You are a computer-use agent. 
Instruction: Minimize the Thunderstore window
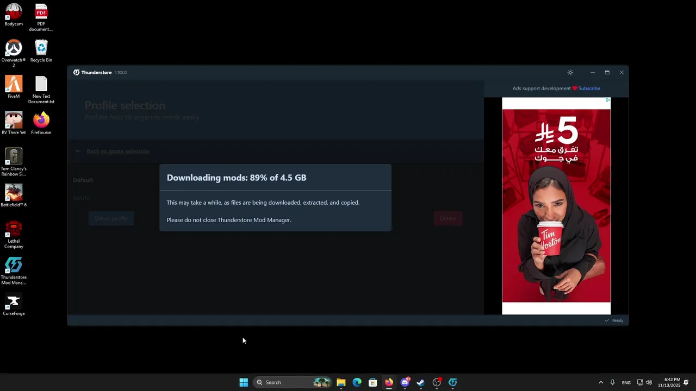[x=593, y=72]
